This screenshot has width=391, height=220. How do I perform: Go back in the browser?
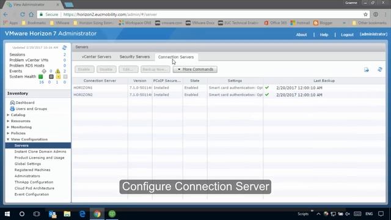coord(5,15)
